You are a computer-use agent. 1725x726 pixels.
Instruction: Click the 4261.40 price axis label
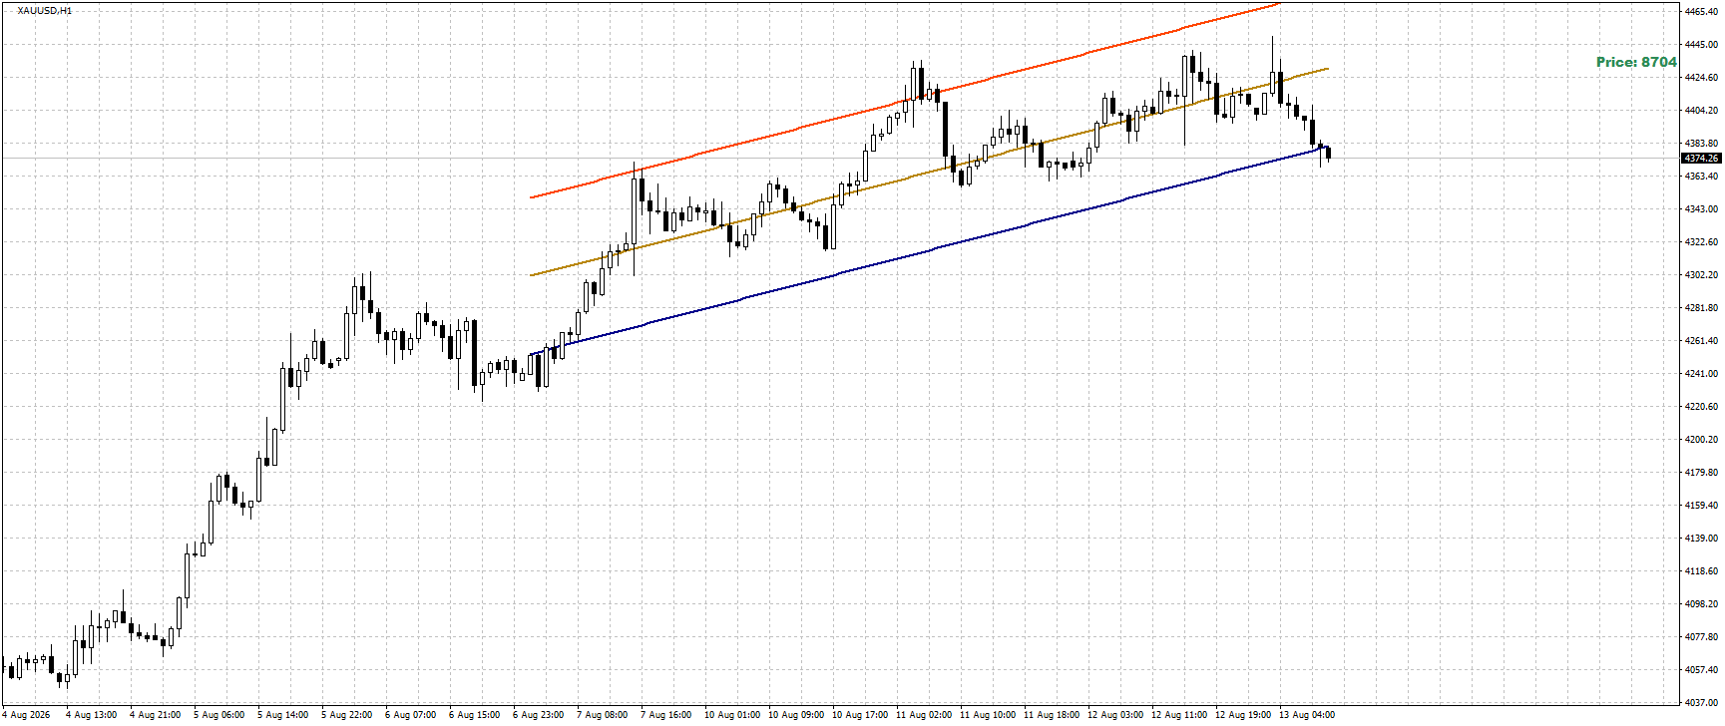tap(1701, 341)
